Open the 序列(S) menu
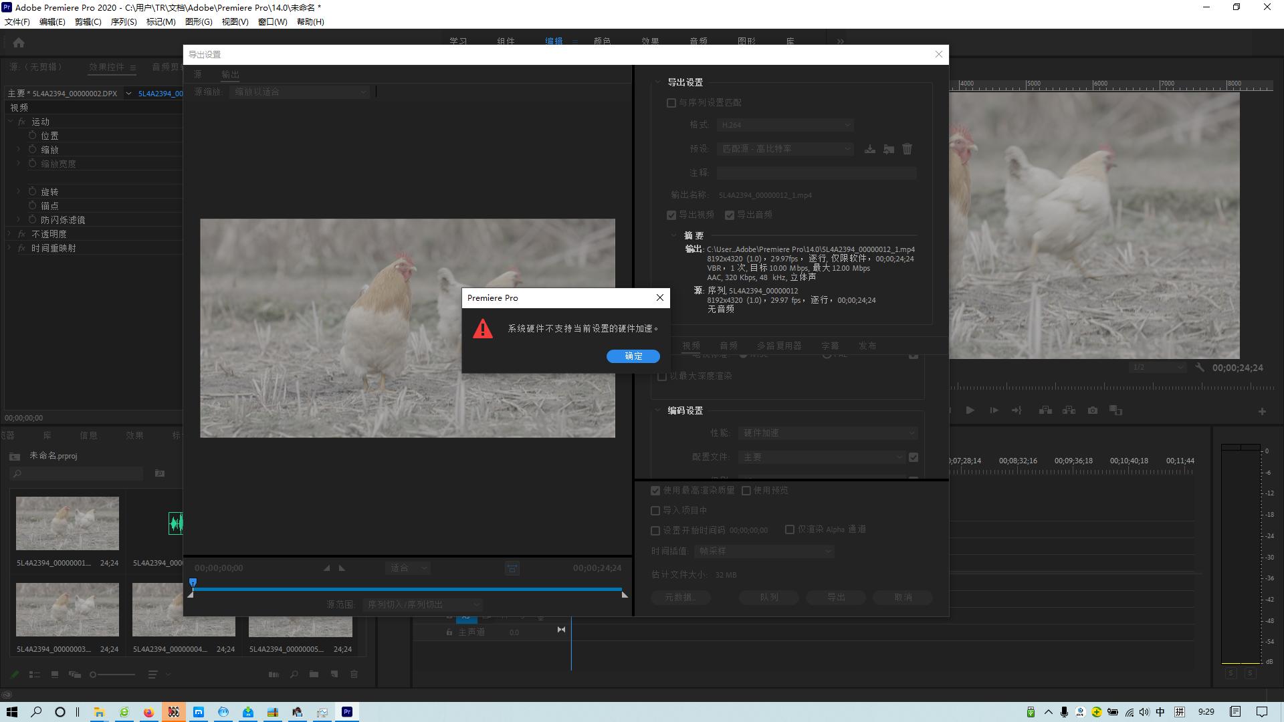The width and height of the screenshot is (1284, 722). (x=123, y=22)
